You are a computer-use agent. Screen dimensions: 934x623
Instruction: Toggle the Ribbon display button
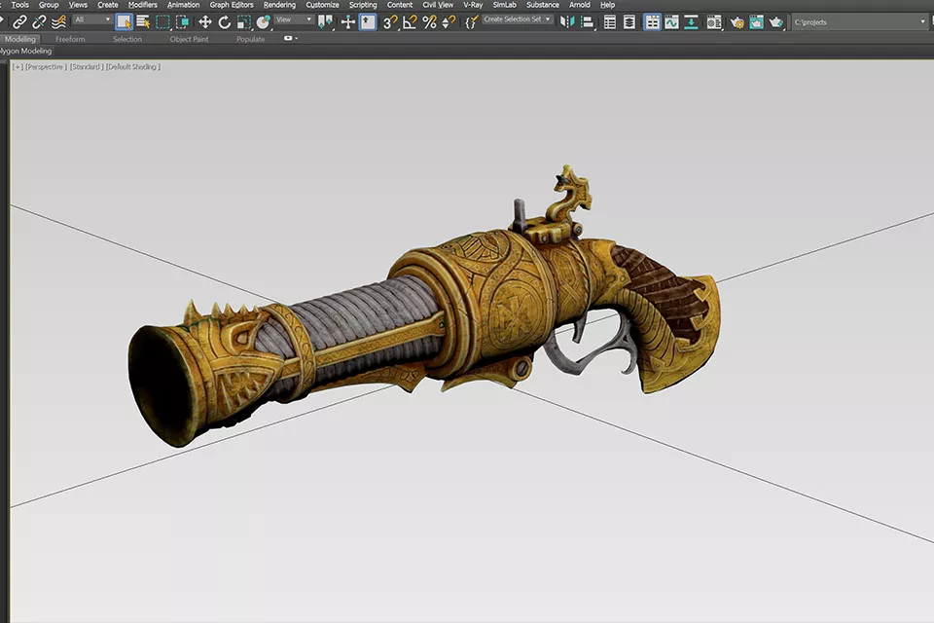click(x=652, y=22)
